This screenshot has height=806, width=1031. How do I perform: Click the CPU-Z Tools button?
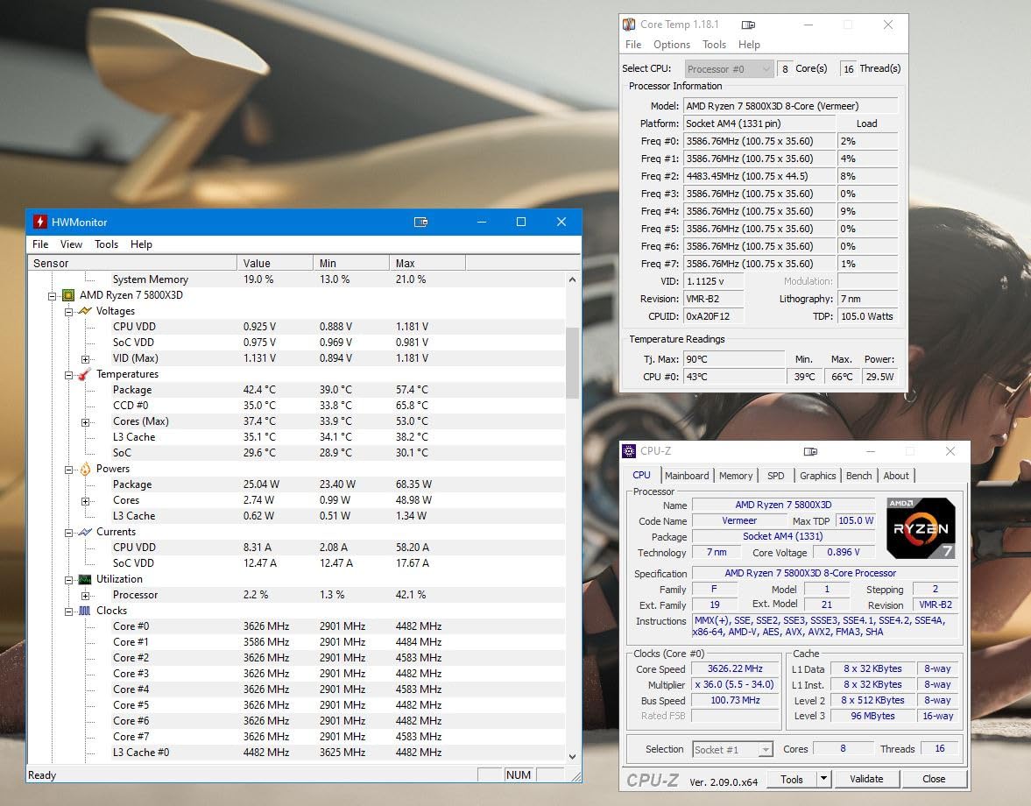792,779
